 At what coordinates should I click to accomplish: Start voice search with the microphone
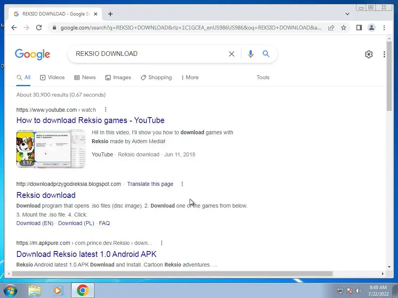[251, 54]
